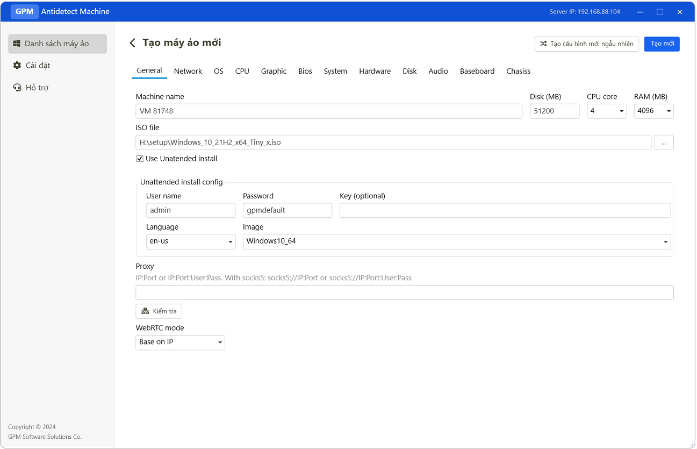697x449 pixels.
Task: Click the Machine name text field
Action: click(x=328, y=111)
